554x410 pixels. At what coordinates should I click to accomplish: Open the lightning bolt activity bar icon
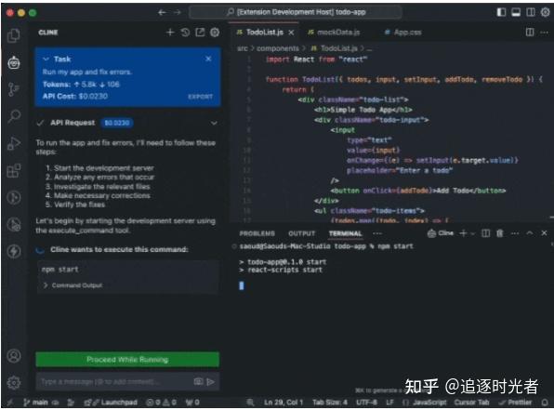pos(14,251)
